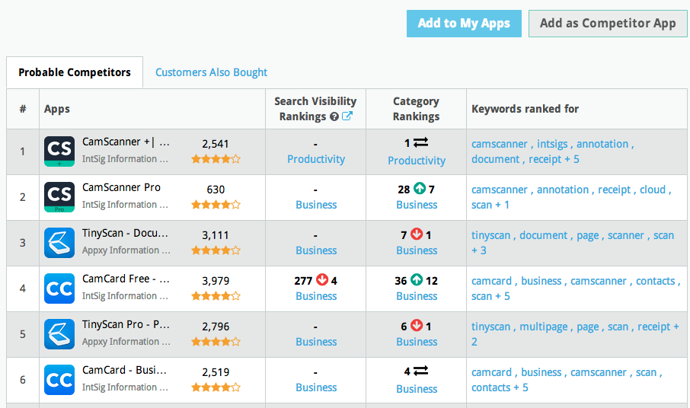Expand '+ 1' keywords in CamScanner Pro row
The height and width of the screenshot is (408, 690).
tap(502, 206)
